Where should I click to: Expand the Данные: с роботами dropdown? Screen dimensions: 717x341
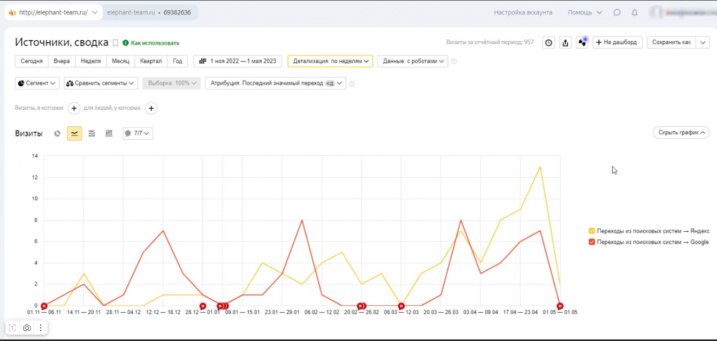pyautogui.click(x=413, y=61)
